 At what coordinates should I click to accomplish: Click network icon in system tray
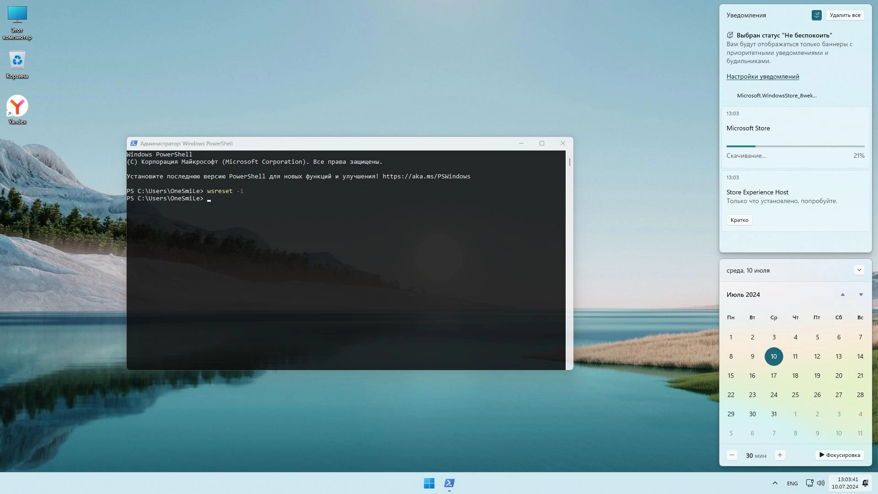[x=809, y=483]
